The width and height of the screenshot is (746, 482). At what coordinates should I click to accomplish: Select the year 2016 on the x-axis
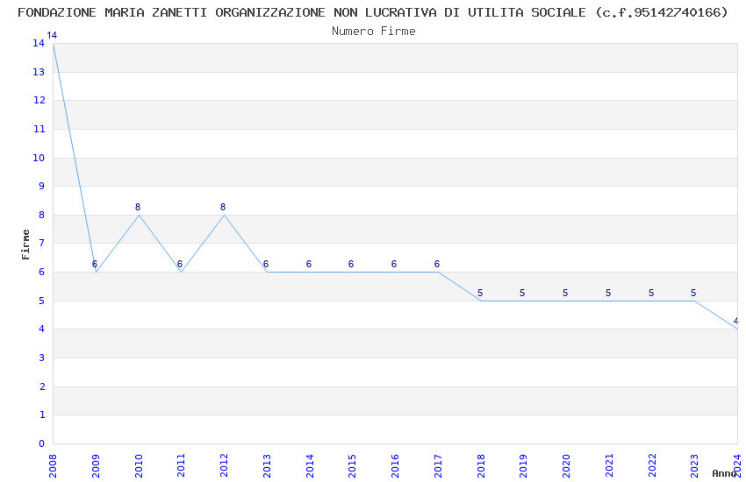[395, 465]
